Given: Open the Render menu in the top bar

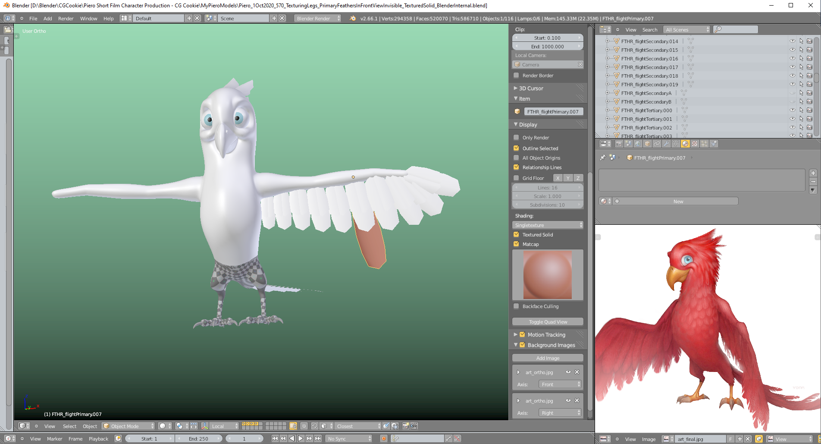Looking at the screenshot, I should (66, 18).
